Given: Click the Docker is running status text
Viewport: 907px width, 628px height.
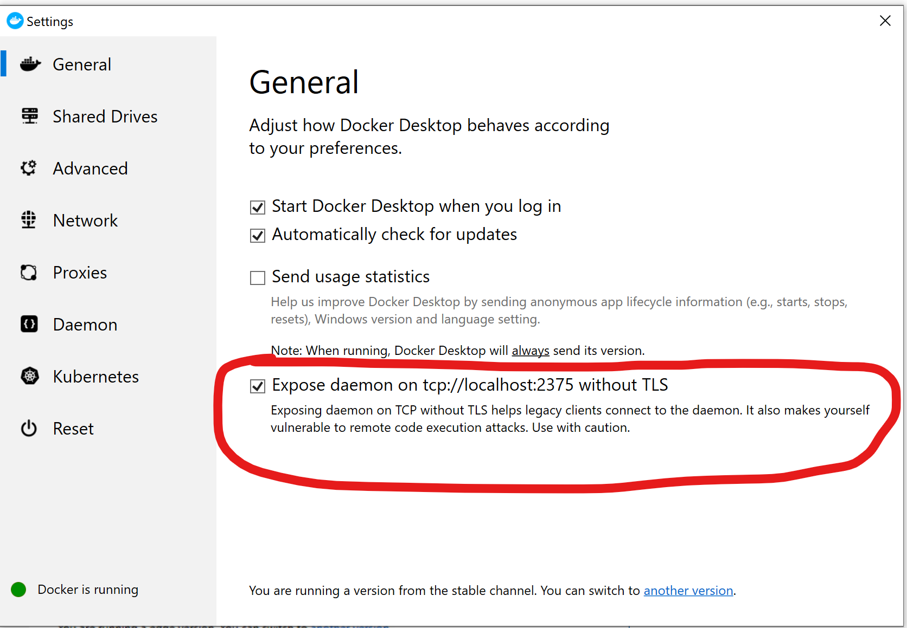Looking at the screenshot, I should tap(88, 590).
